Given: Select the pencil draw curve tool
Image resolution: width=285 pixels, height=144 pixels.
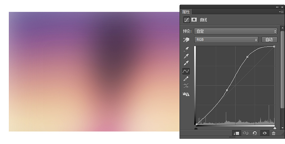Looking at the screenshot, I should point(186,78).
